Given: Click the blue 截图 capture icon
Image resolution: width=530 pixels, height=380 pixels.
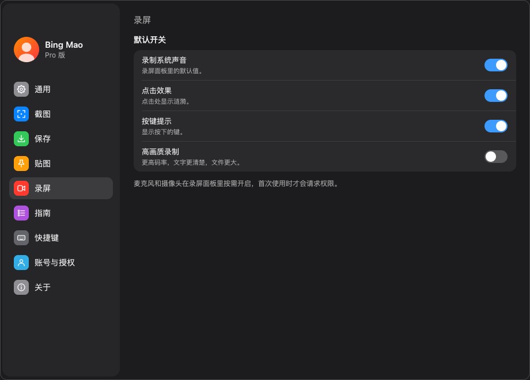Looking at the screenshot, I should coord(21,114).
